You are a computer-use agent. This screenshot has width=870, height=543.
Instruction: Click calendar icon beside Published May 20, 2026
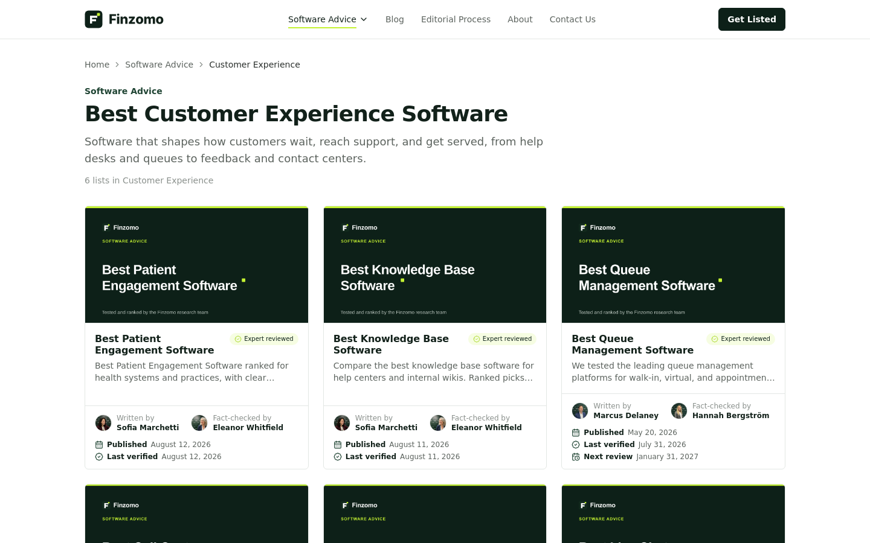tap(576, 433)
